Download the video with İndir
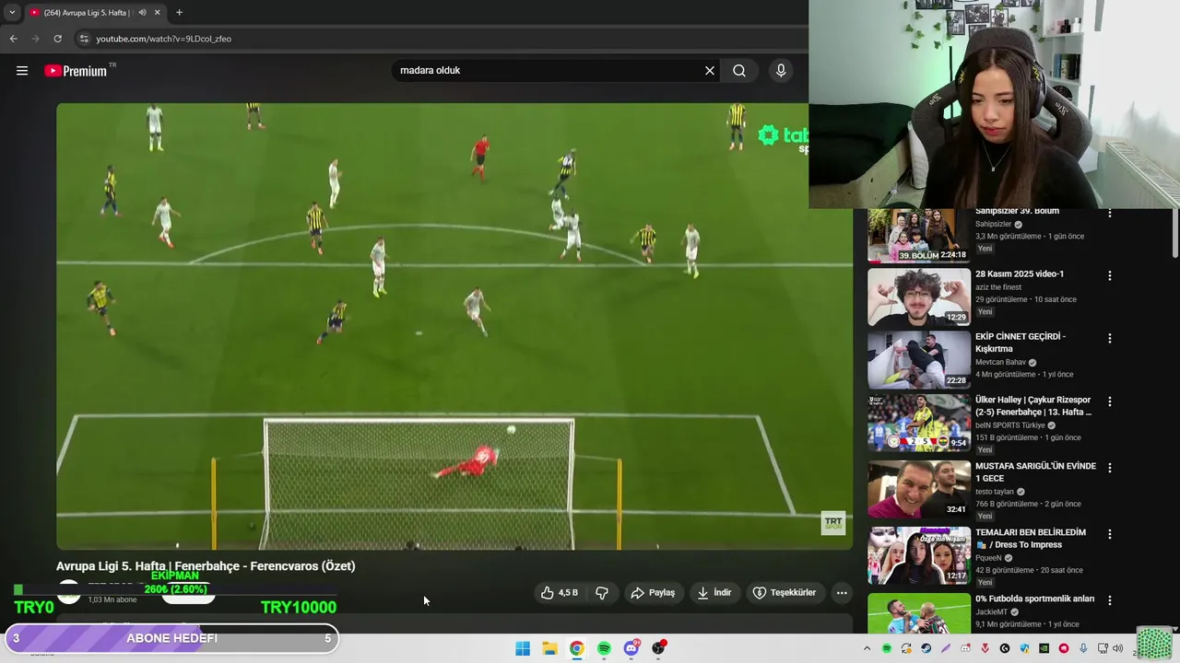 click(714, 593)
